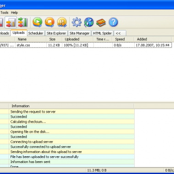Click the blue question mark icon

[x=113, y=22]
